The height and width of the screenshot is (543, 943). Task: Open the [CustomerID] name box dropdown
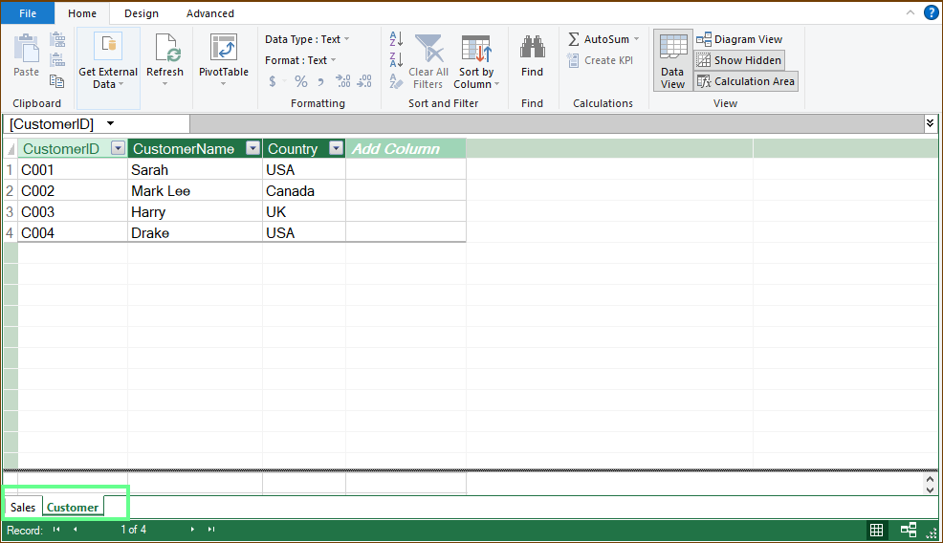111,123
